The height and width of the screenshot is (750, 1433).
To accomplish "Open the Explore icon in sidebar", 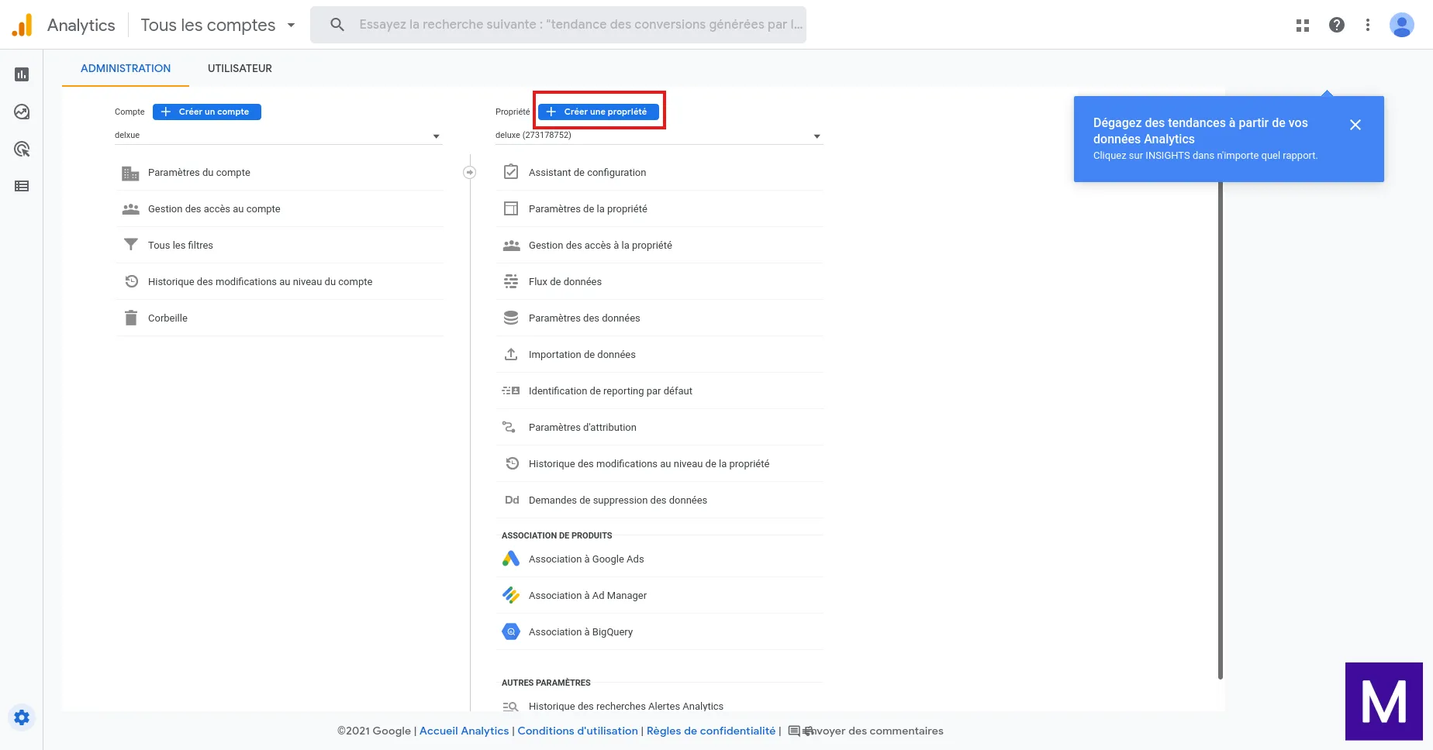I will [22, 112].
